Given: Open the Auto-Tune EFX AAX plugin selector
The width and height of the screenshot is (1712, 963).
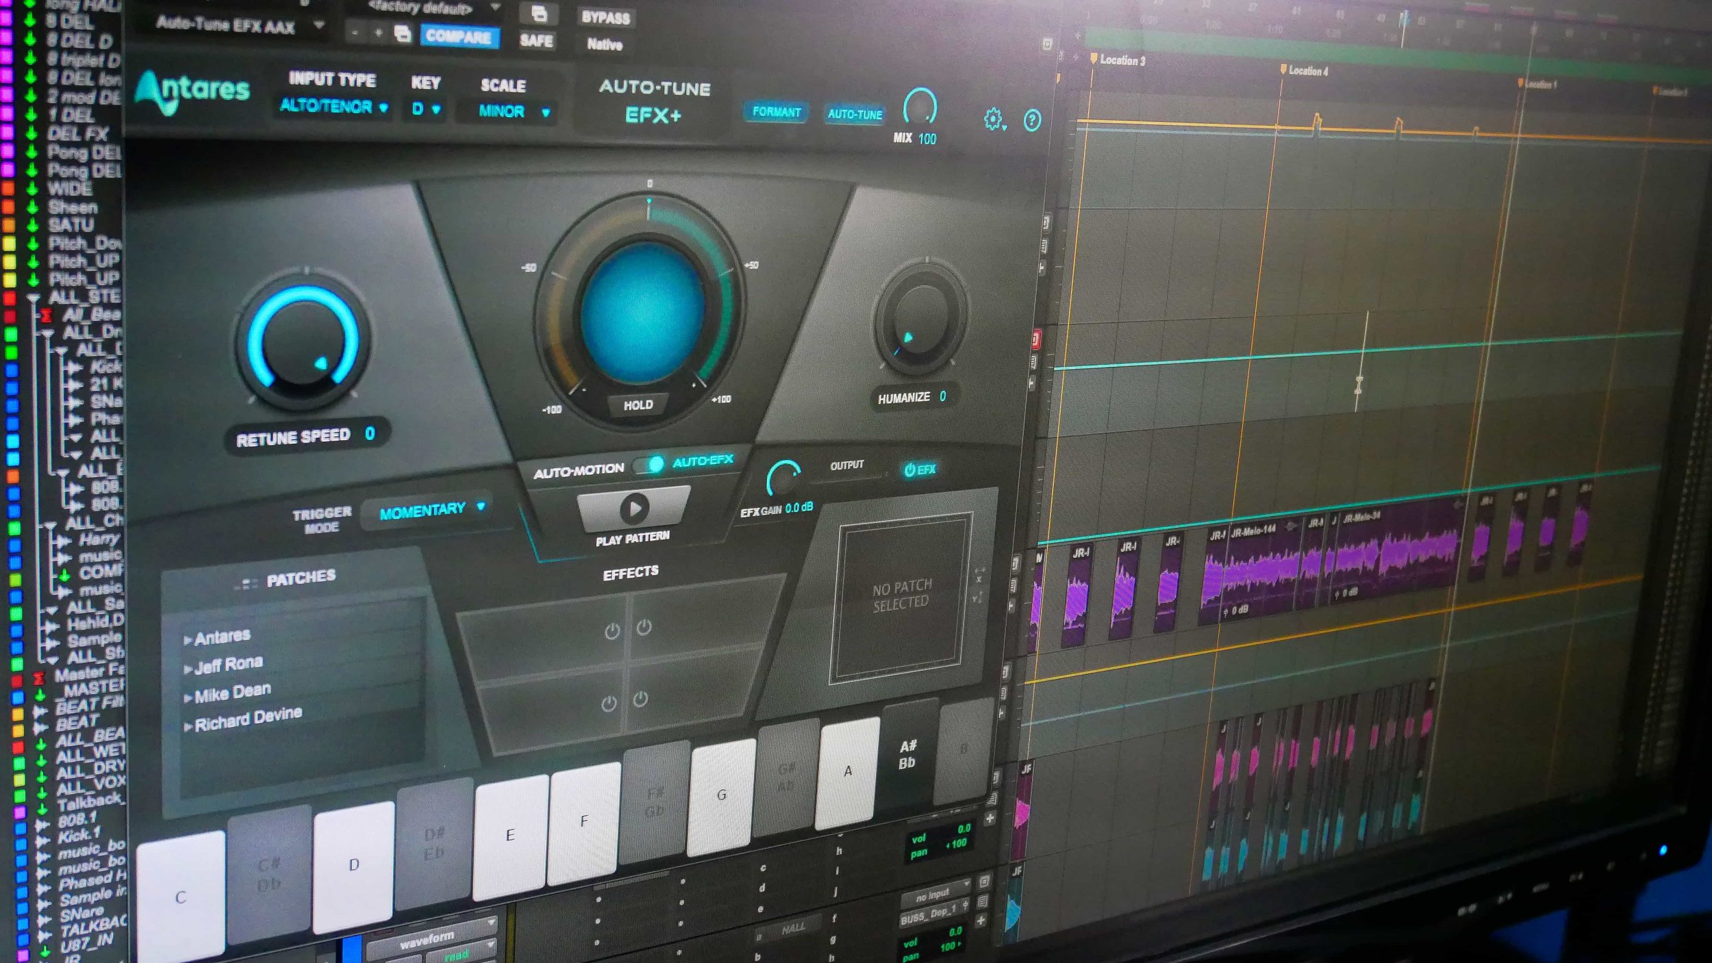Looking at the screenshot, I should (240, 27).
